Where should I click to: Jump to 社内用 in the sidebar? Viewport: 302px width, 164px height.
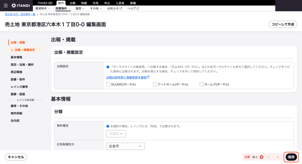point(15,121)
